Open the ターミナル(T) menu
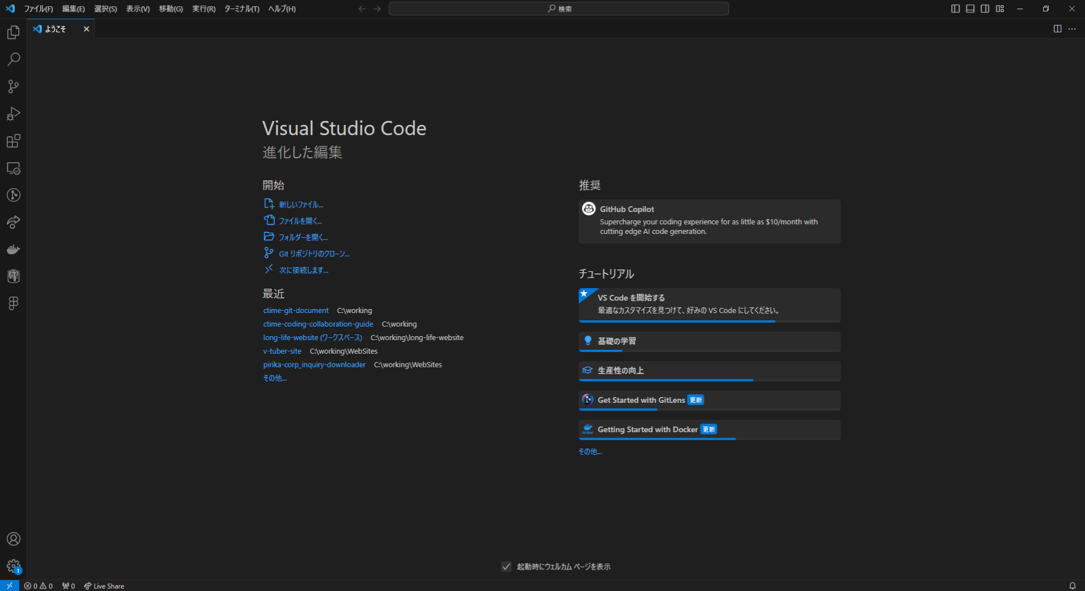This screenshot has height=591, width=1085. point(241,8)
